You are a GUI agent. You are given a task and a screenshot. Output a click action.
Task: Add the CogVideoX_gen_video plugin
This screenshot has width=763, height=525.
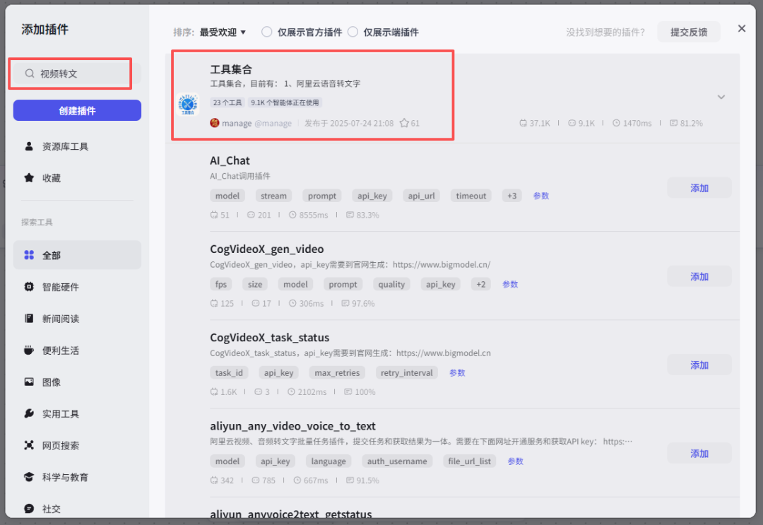tap(699, 276)
